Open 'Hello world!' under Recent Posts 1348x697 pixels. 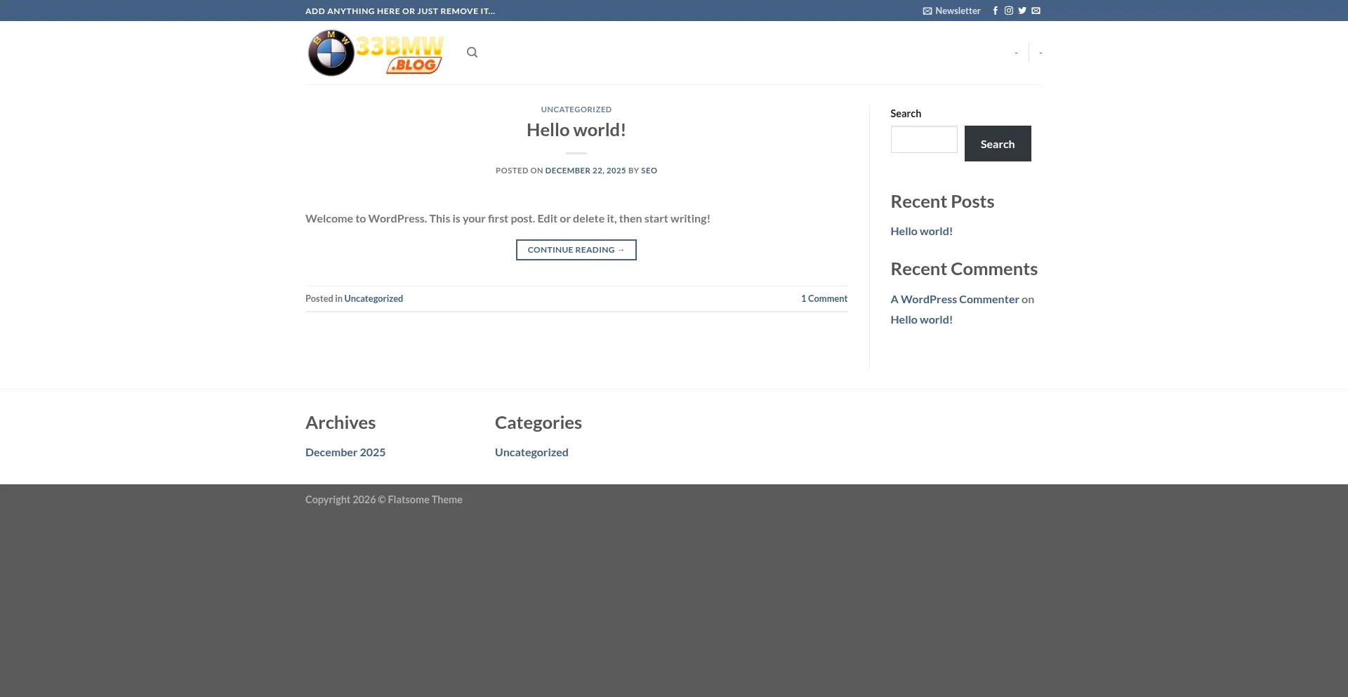point(921,231)
